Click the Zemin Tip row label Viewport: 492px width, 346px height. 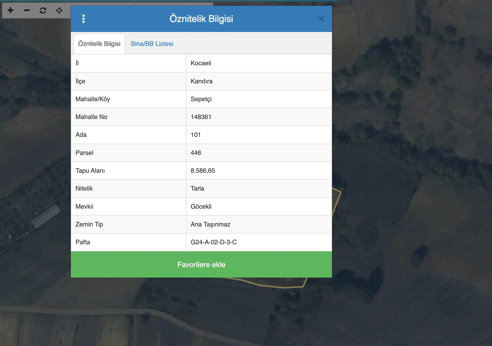pos(89,224)
